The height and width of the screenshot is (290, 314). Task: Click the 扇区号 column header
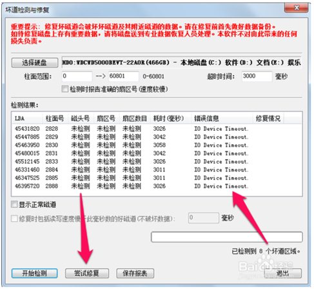[x=106, y=119]
